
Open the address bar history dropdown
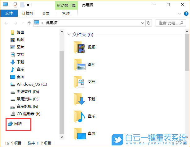pos(143,23)
